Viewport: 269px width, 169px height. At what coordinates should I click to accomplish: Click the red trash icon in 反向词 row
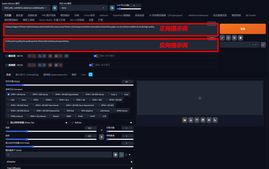[x=61, y=65]
